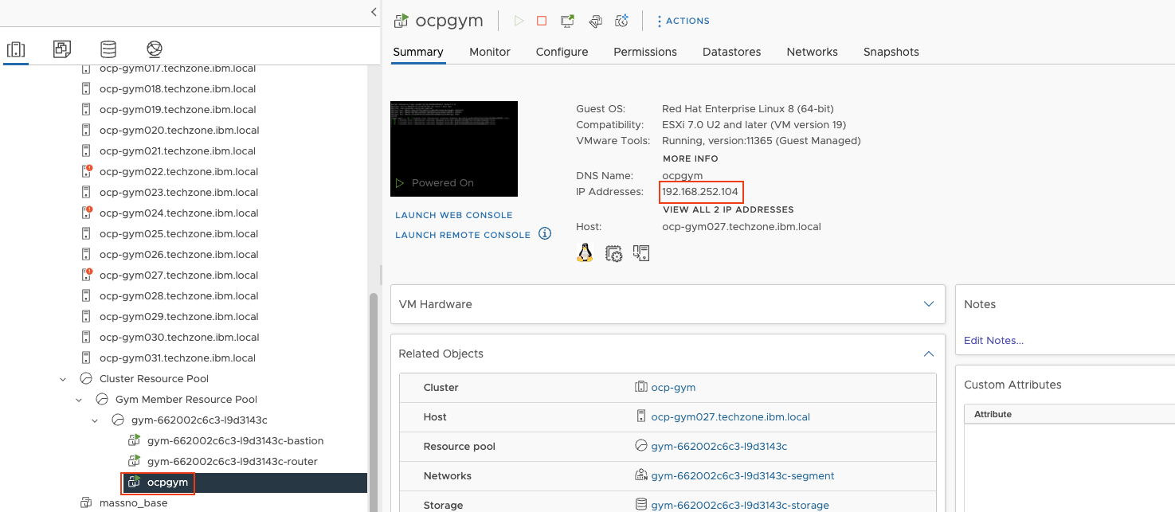The width and height of the screenshot is (1175, 512).
Task: Switch to Storage inventory view
Action: 108,49
